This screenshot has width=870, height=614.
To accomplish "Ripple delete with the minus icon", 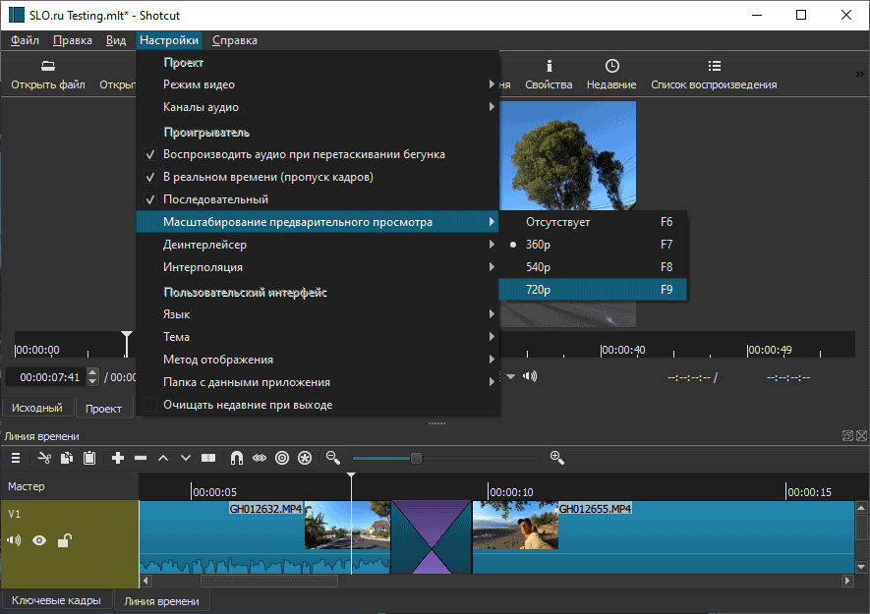I will pos(140,457).
